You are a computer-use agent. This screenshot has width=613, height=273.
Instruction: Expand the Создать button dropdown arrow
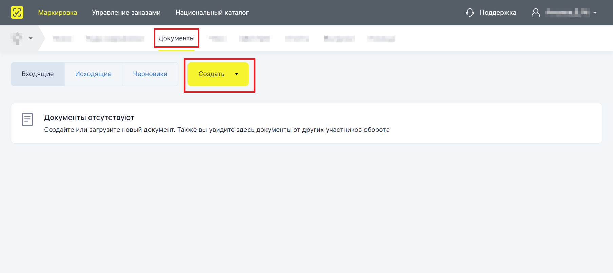point(237,74)
